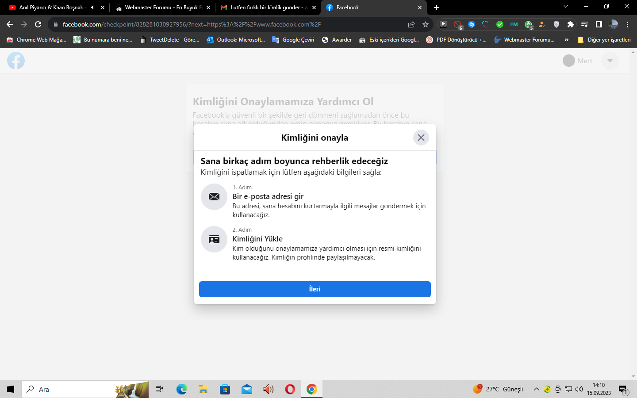View site information via the padlock icon

coord(55,24)
